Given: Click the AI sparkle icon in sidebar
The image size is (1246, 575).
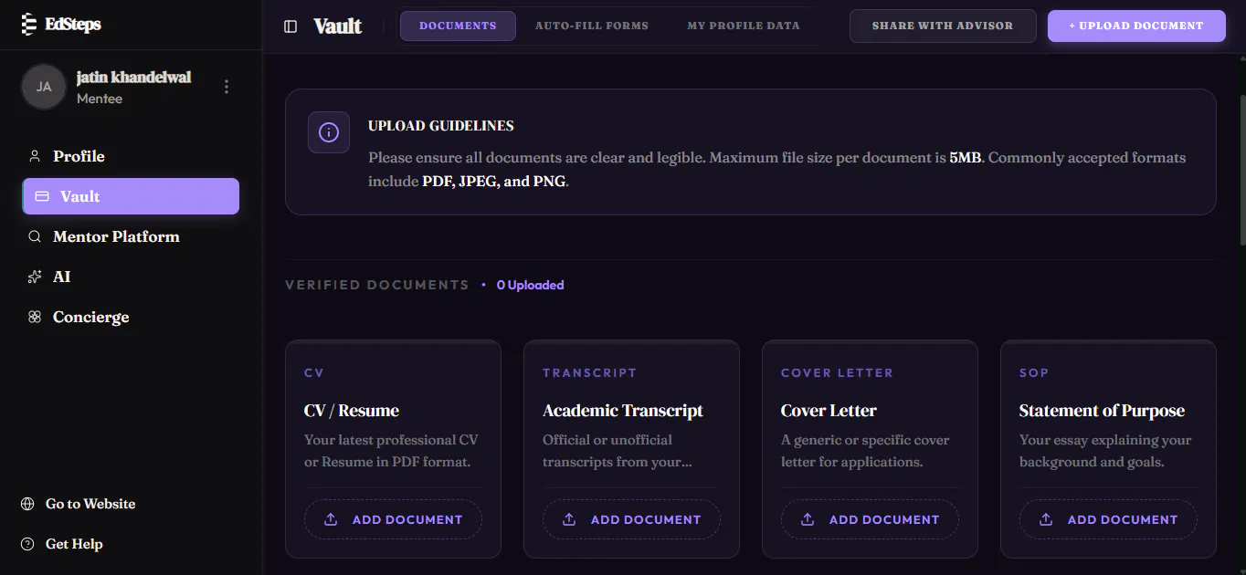Looking at the screenshot, I should [x=35, y=277].
